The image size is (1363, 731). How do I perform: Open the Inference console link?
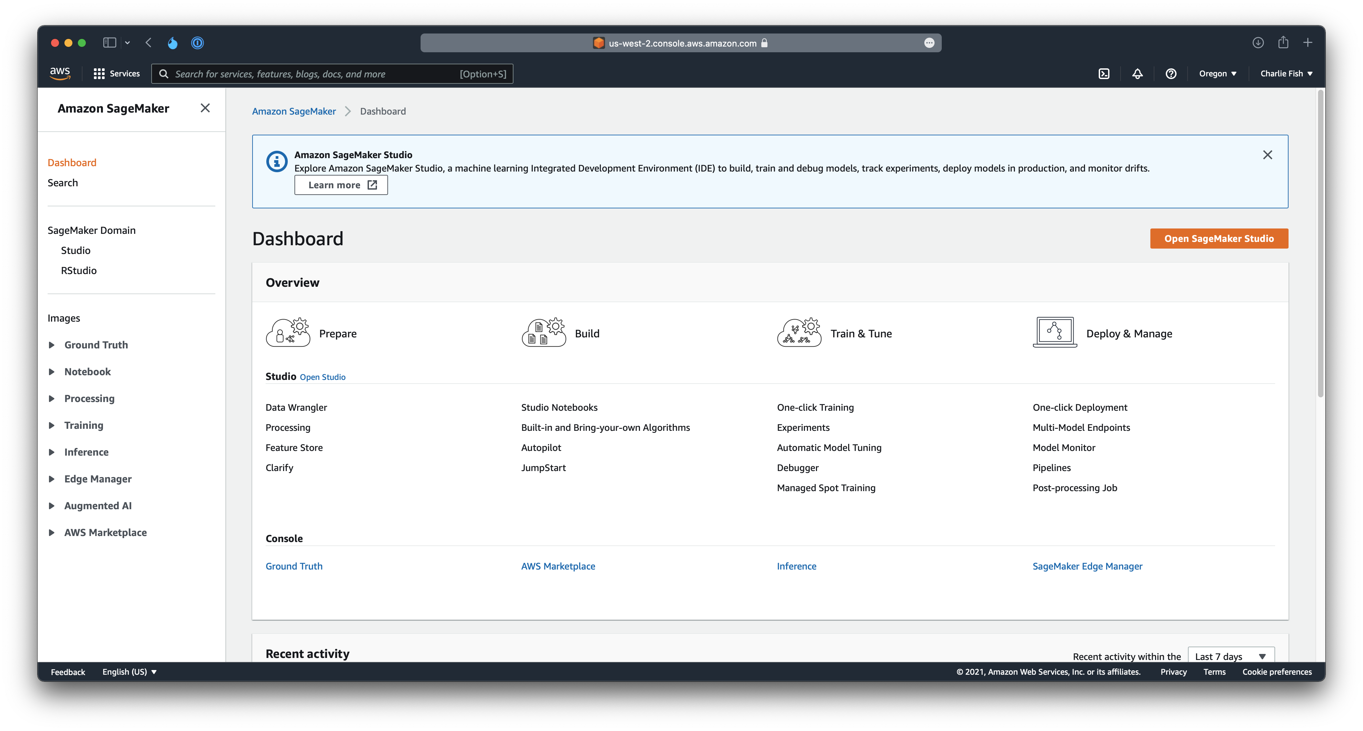(x=796, y=566)
